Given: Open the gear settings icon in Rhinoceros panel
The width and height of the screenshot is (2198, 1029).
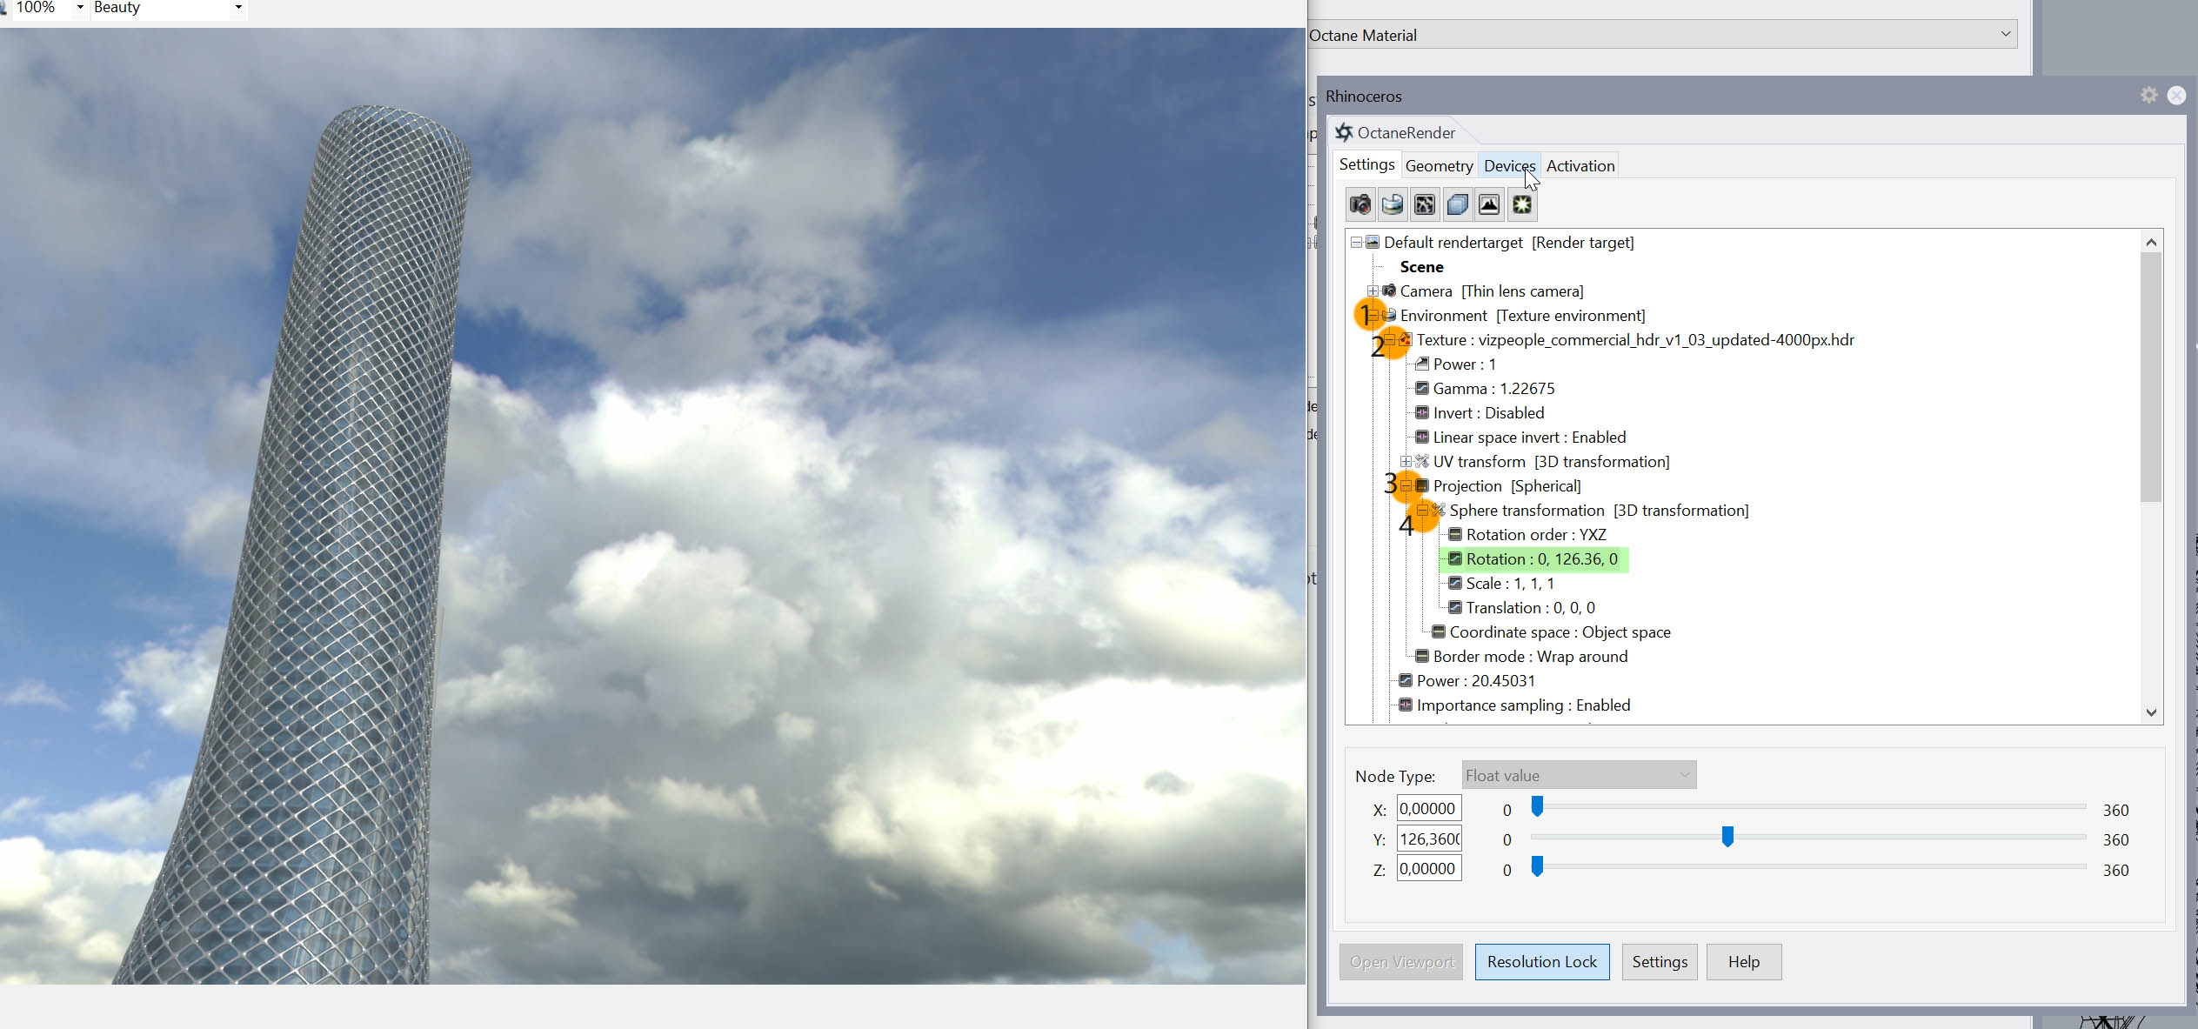Looking at the screenshot, I should point(2148,95).
